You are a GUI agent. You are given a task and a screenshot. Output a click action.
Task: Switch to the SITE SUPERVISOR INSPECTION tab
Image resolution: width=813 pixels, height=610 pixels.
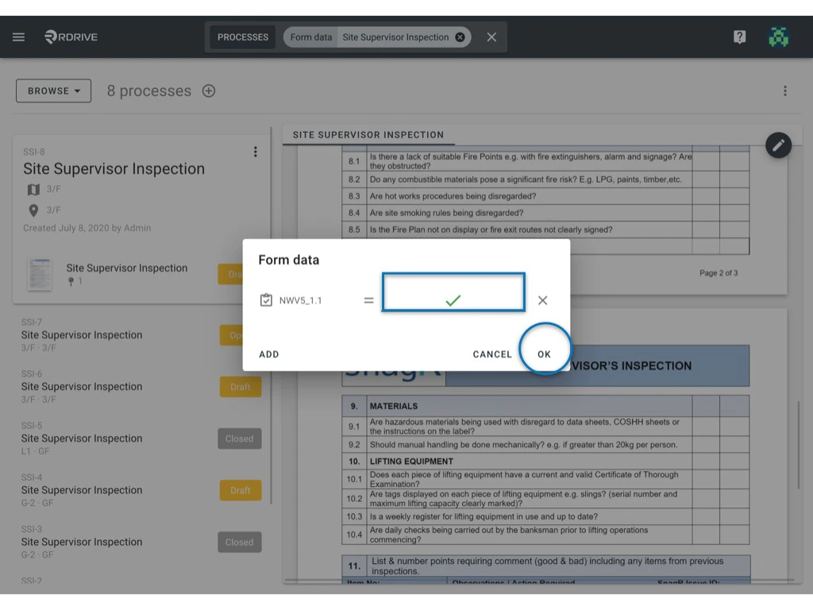[368, 135]
